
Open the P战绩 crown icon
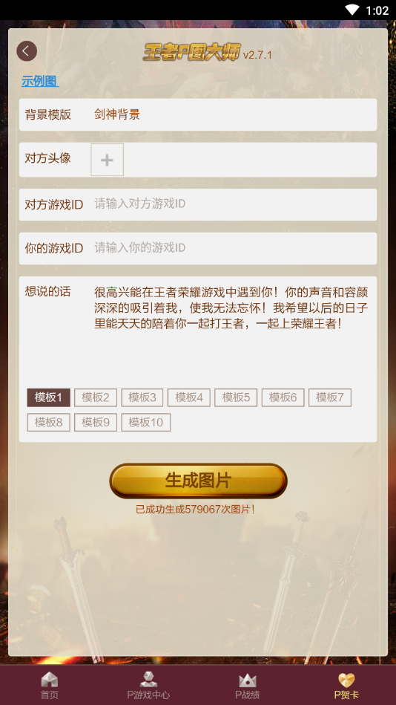point(248,680)
